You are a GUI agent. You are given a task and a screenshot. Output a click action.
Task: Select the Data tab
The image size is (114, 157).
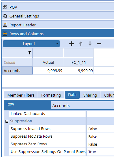(72, 95)
